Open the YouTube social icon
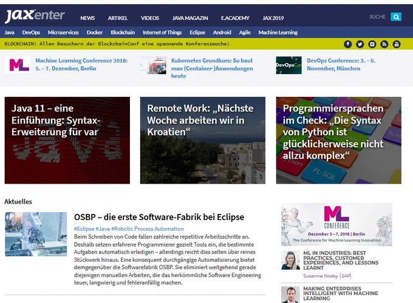Image resolution: width=413 pixels, height=303 pixels. [397, 44]
